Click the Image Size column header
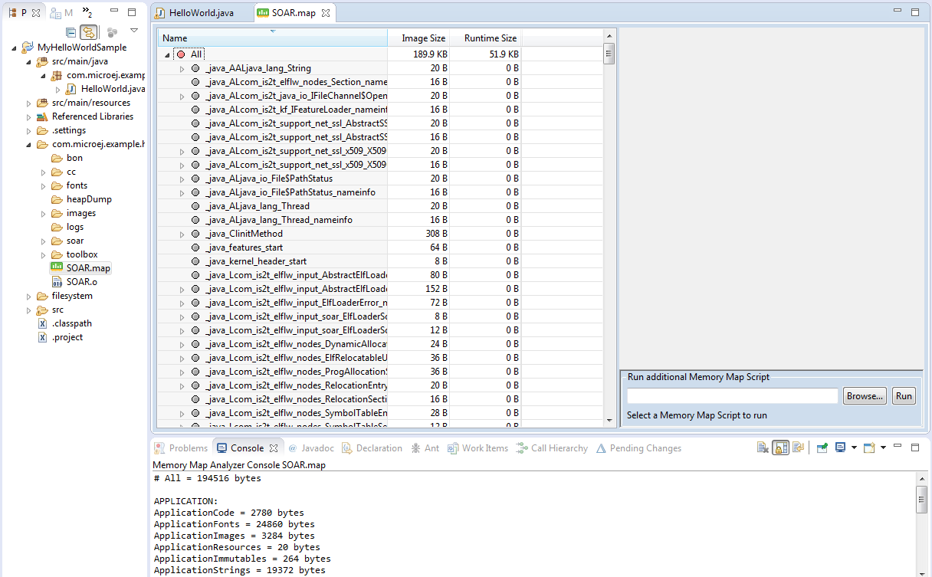 click(423, 38)
